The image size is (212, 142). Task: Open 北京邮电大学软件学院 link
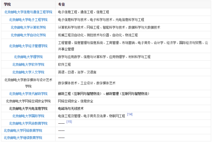pyautogui.click(x=28, y=65)
